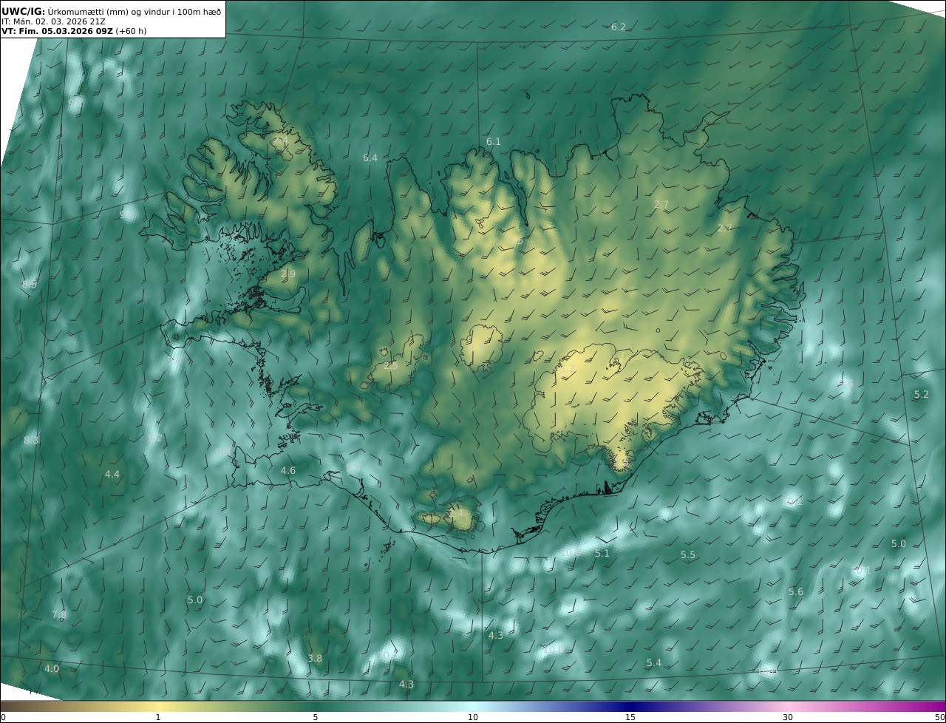The width and height of the screenshot is (946, 723).
Task: Click the 4.0 value on the map
Action: (52, 669)
